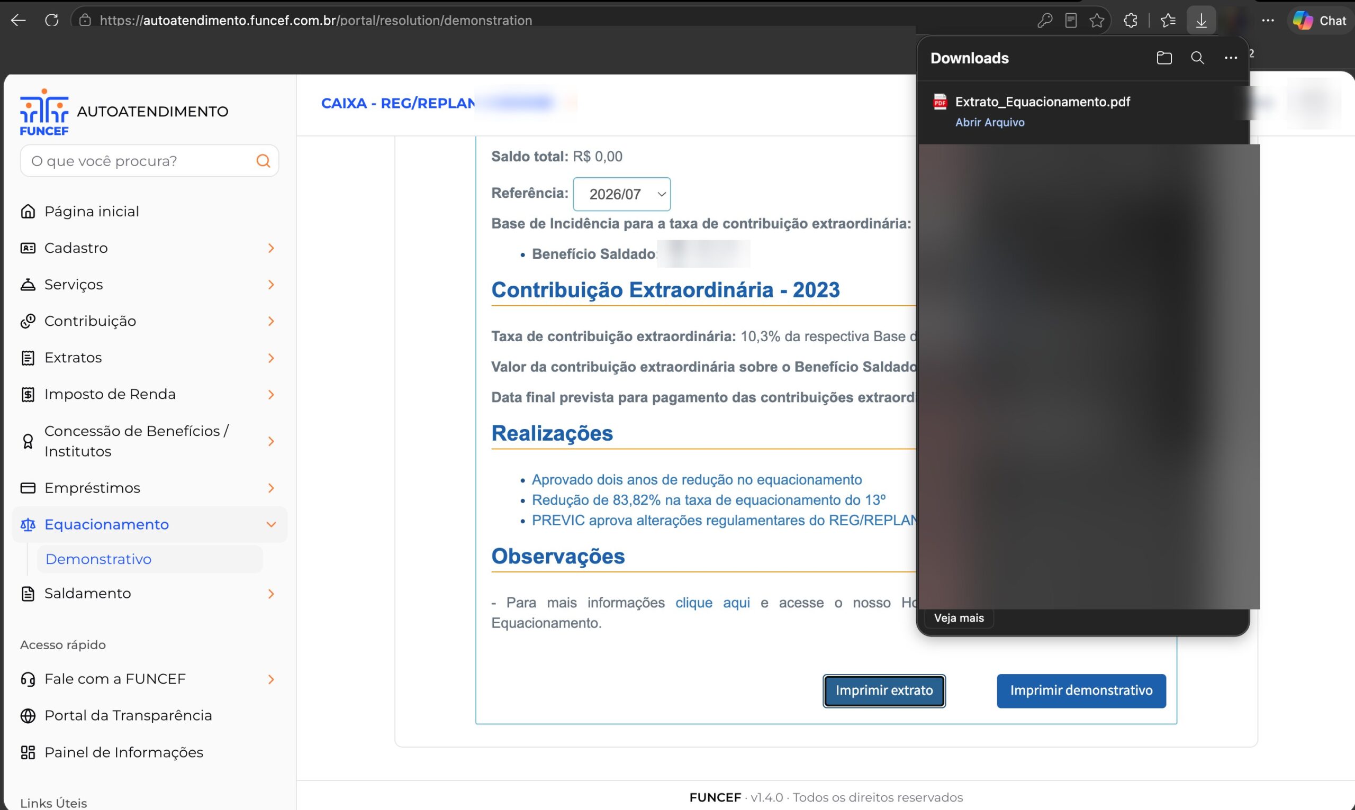Image resolution: width=1355 pixels, height=810 pixels.
Task: Click Imprimir extrato button
Action: pos(884,690)
